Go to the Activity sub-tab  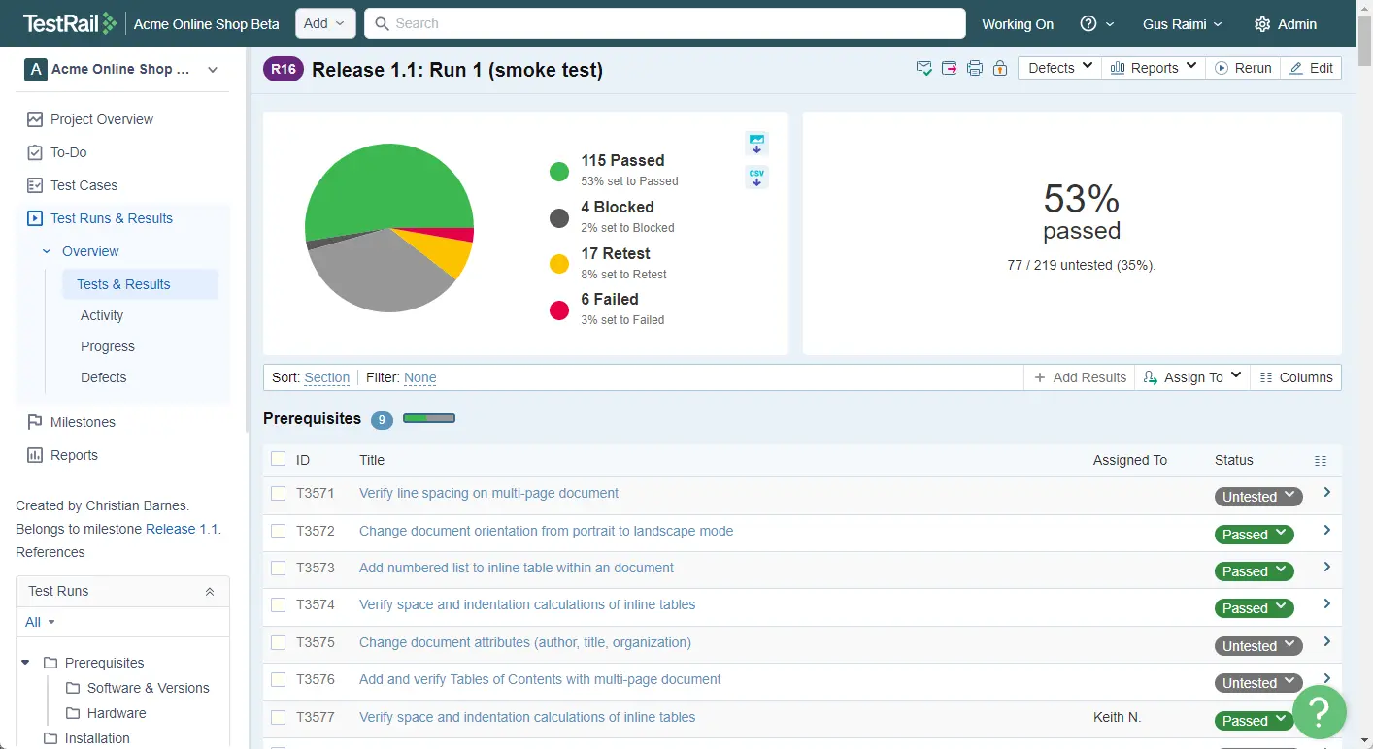[102, 315]
